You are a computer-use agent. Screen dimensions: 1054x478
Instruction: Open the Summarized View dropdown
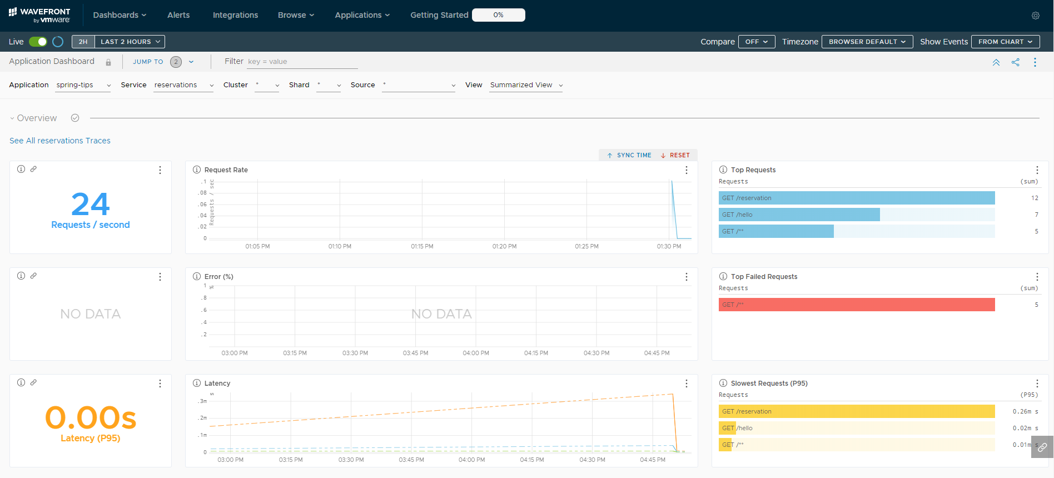pyautogui.click(x=526, y=85)
